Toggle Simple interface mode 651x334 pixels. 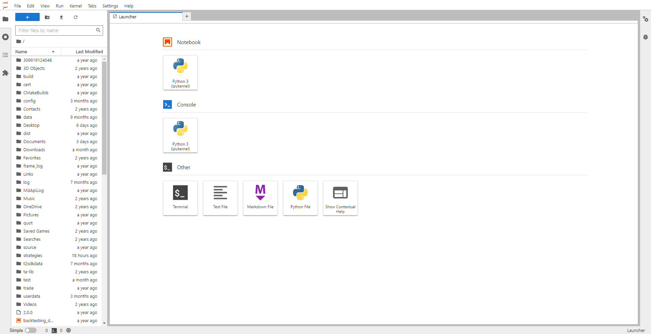point(31,330)
